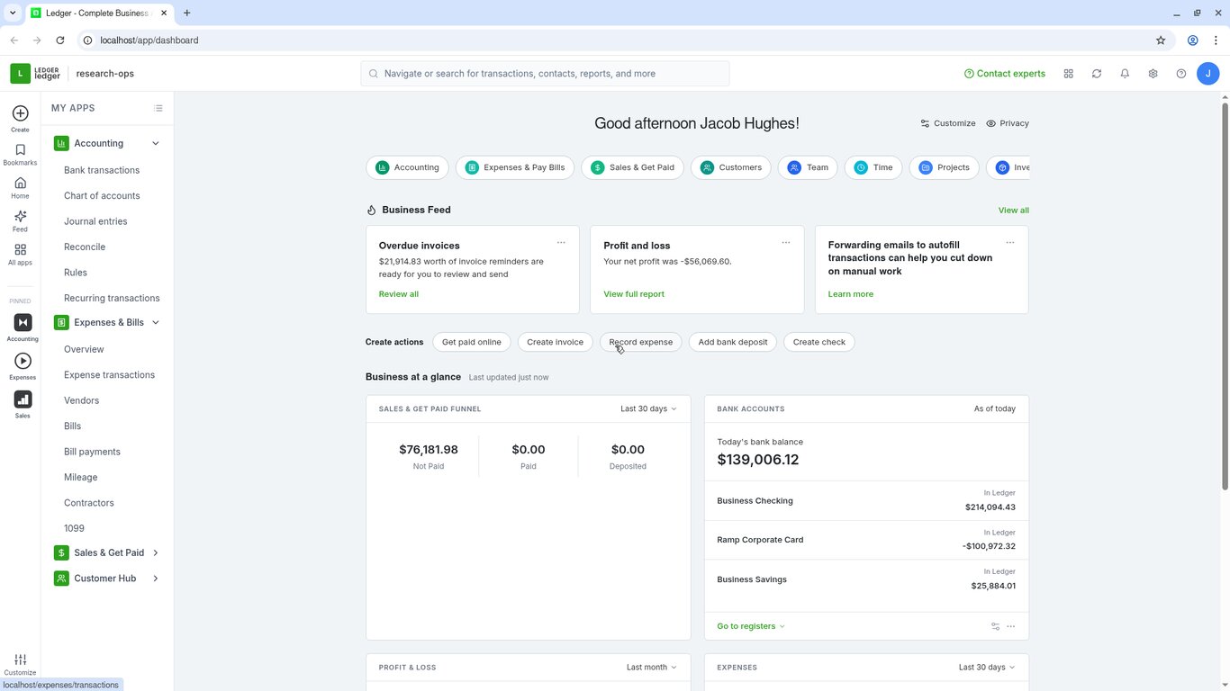Click the Create invoice button
The width and height of the screenshot is (1230, 691).
point(555,342)
